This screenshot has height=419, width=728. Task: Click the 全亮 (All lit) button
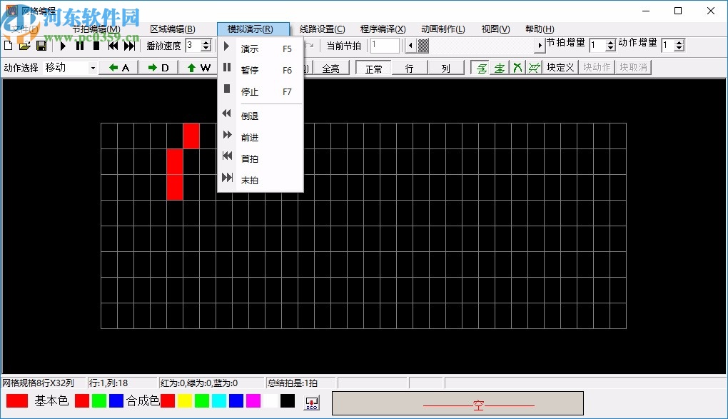click(330, 69)
